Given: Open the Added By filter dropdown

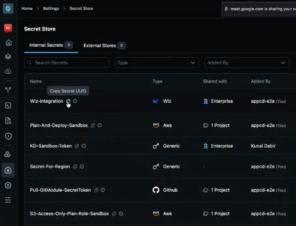Looking at the screenshot, I should [247, 62].
